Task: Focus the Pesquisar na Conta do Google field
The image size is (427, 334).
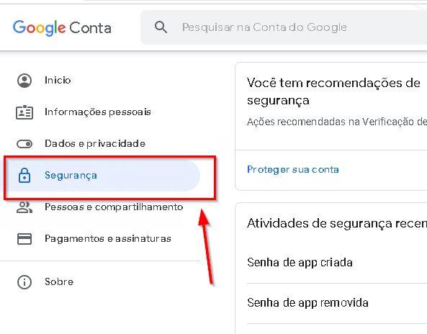Action: point(284,27)
